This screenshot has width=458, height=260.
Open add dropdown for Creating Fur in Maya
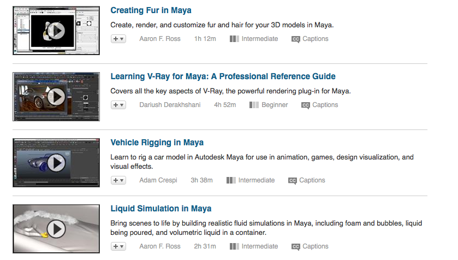(x=118, y=39)
